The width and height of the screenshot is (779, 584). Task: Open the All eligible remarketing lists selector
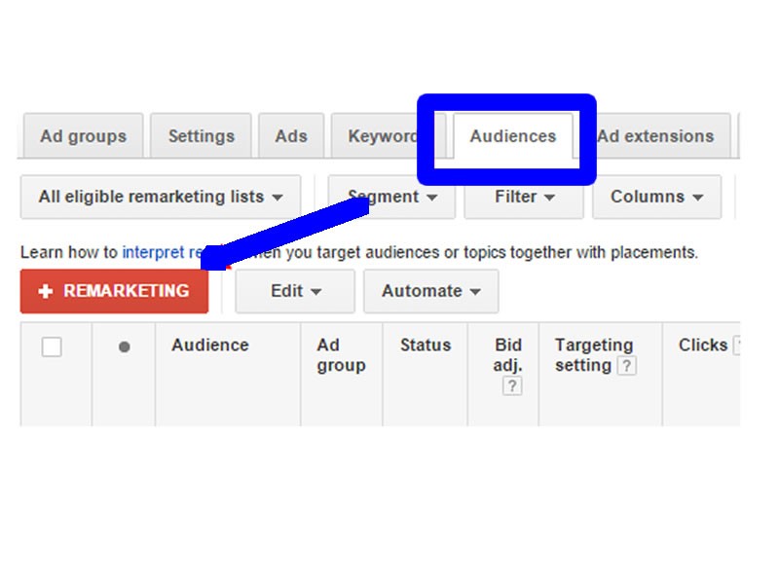tap(159, 197)
